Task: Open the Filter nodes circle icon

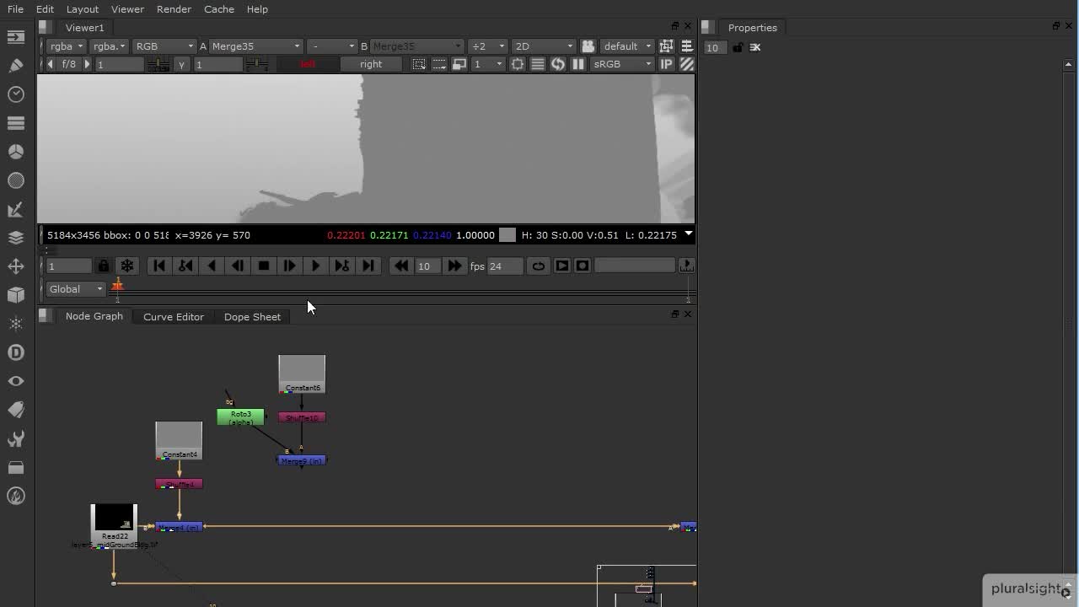Action: tap(16, 180)
